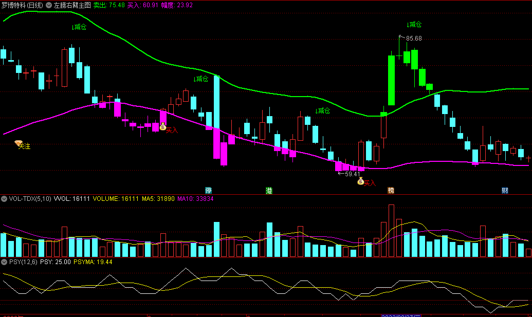Click the 85.68 high price label
Screen dimensions: 532x317
pos(414,39)
